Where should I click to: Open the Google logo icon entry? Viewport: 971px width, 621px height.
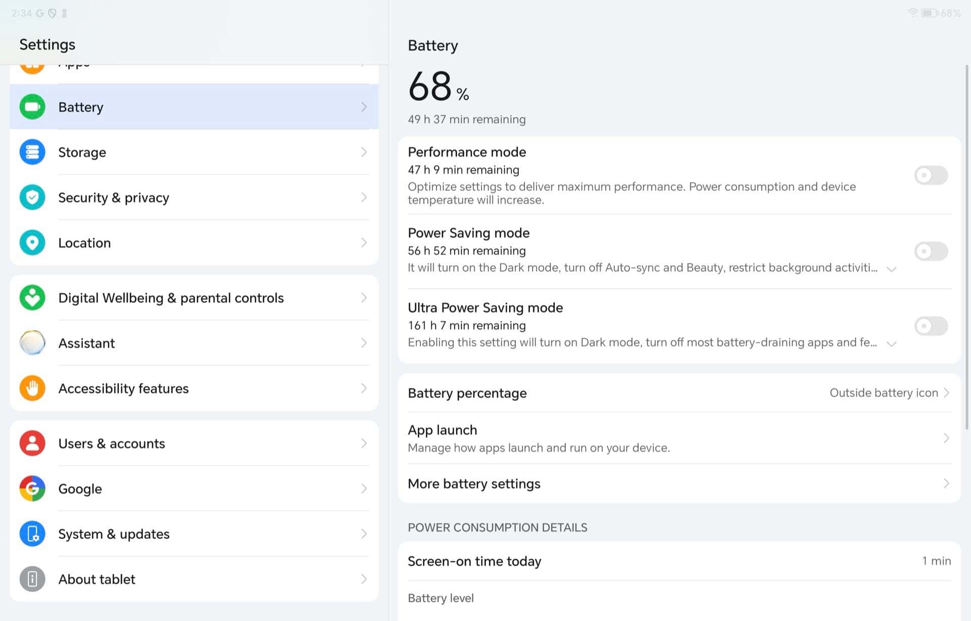pyautogui.click(x=32, y=489)
